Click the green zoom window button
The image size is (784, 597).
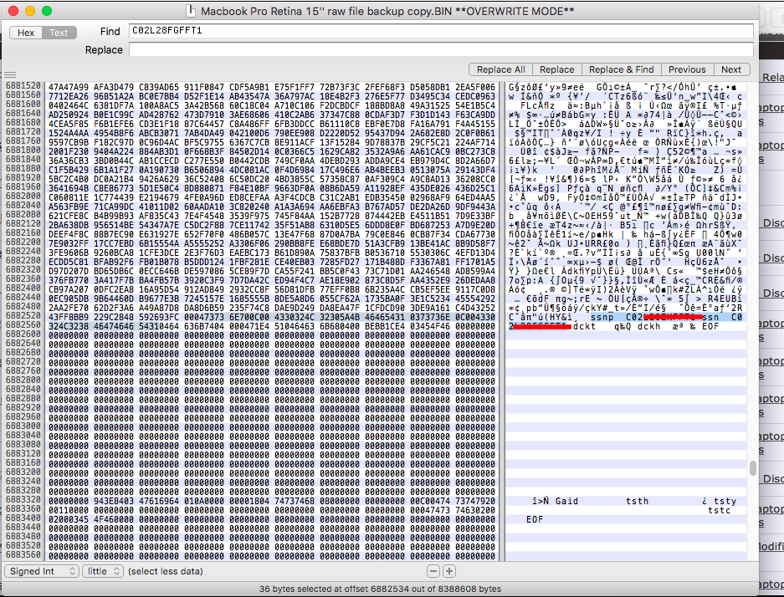click(47, 11)
